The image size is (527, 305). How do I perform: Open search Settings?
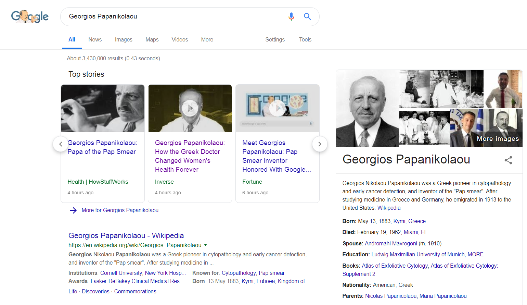tap(275, 40)
